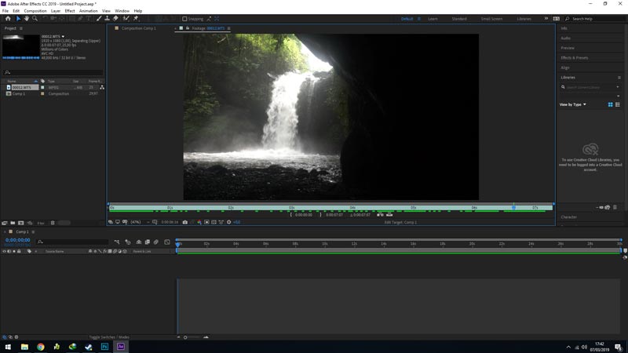
Task: Switch to the Learn workspace
Action: click(x=433, y=19)
